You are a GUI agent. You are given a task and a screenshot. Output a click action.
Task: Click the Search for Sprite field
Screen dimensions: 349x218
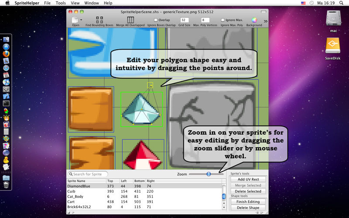pyautogui.click(x=88, y=174)
